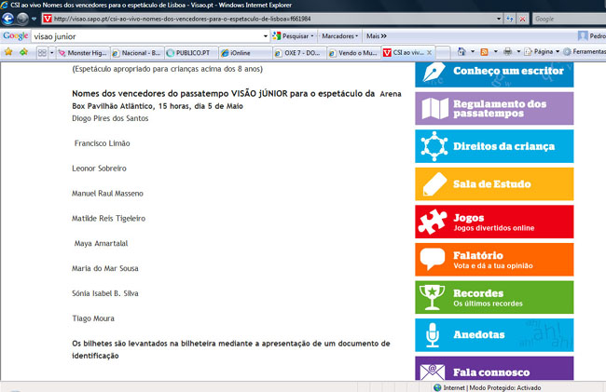
Task: Click the Internet zone globe in status bar
Action: click(x=437, y=387)
